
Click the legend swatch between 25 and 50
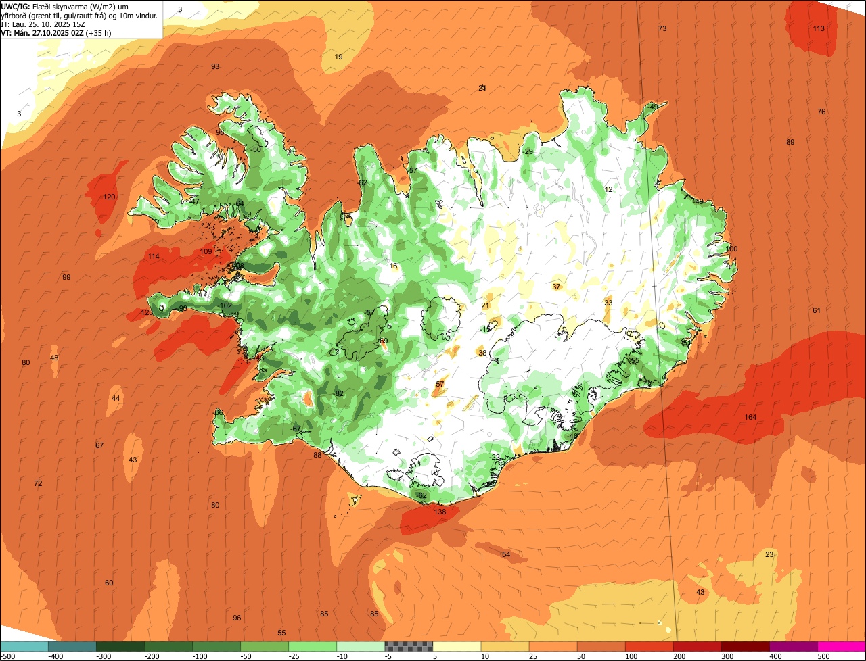553,646
